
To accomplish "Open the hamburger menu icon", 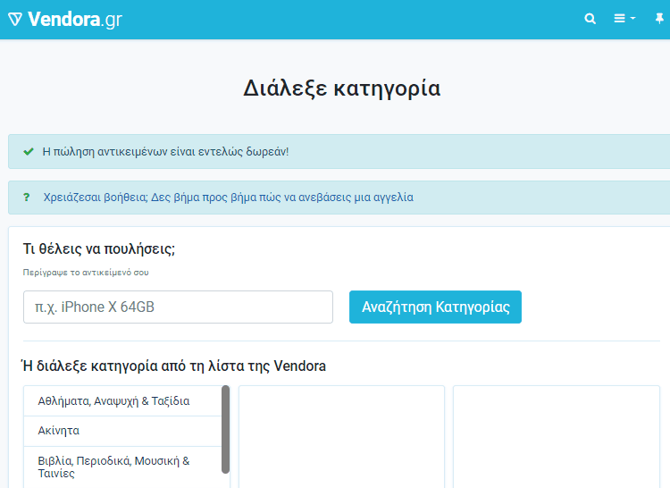I will [x=620, y=19].
